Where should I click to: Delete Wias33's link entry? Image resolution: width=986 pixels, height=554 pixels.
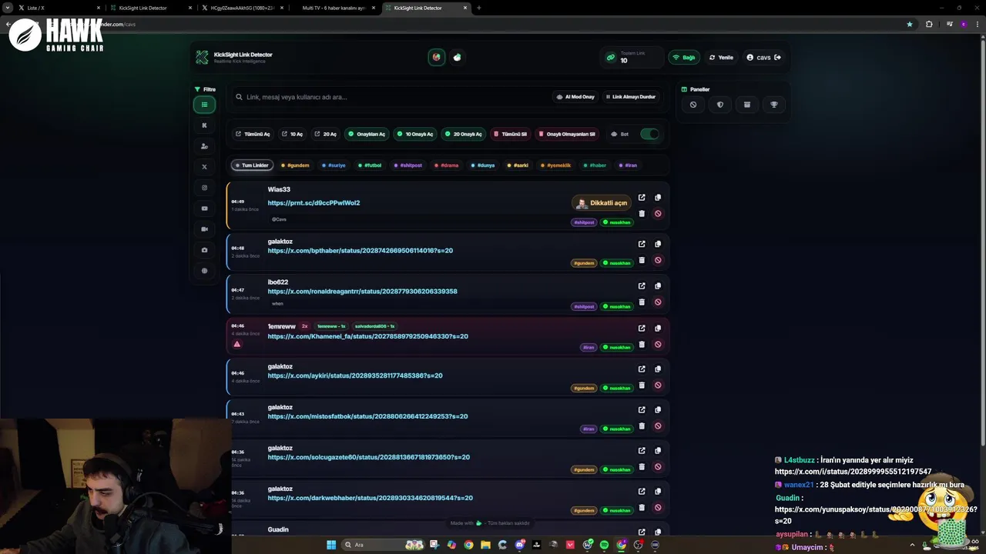(x=642, y=214)
